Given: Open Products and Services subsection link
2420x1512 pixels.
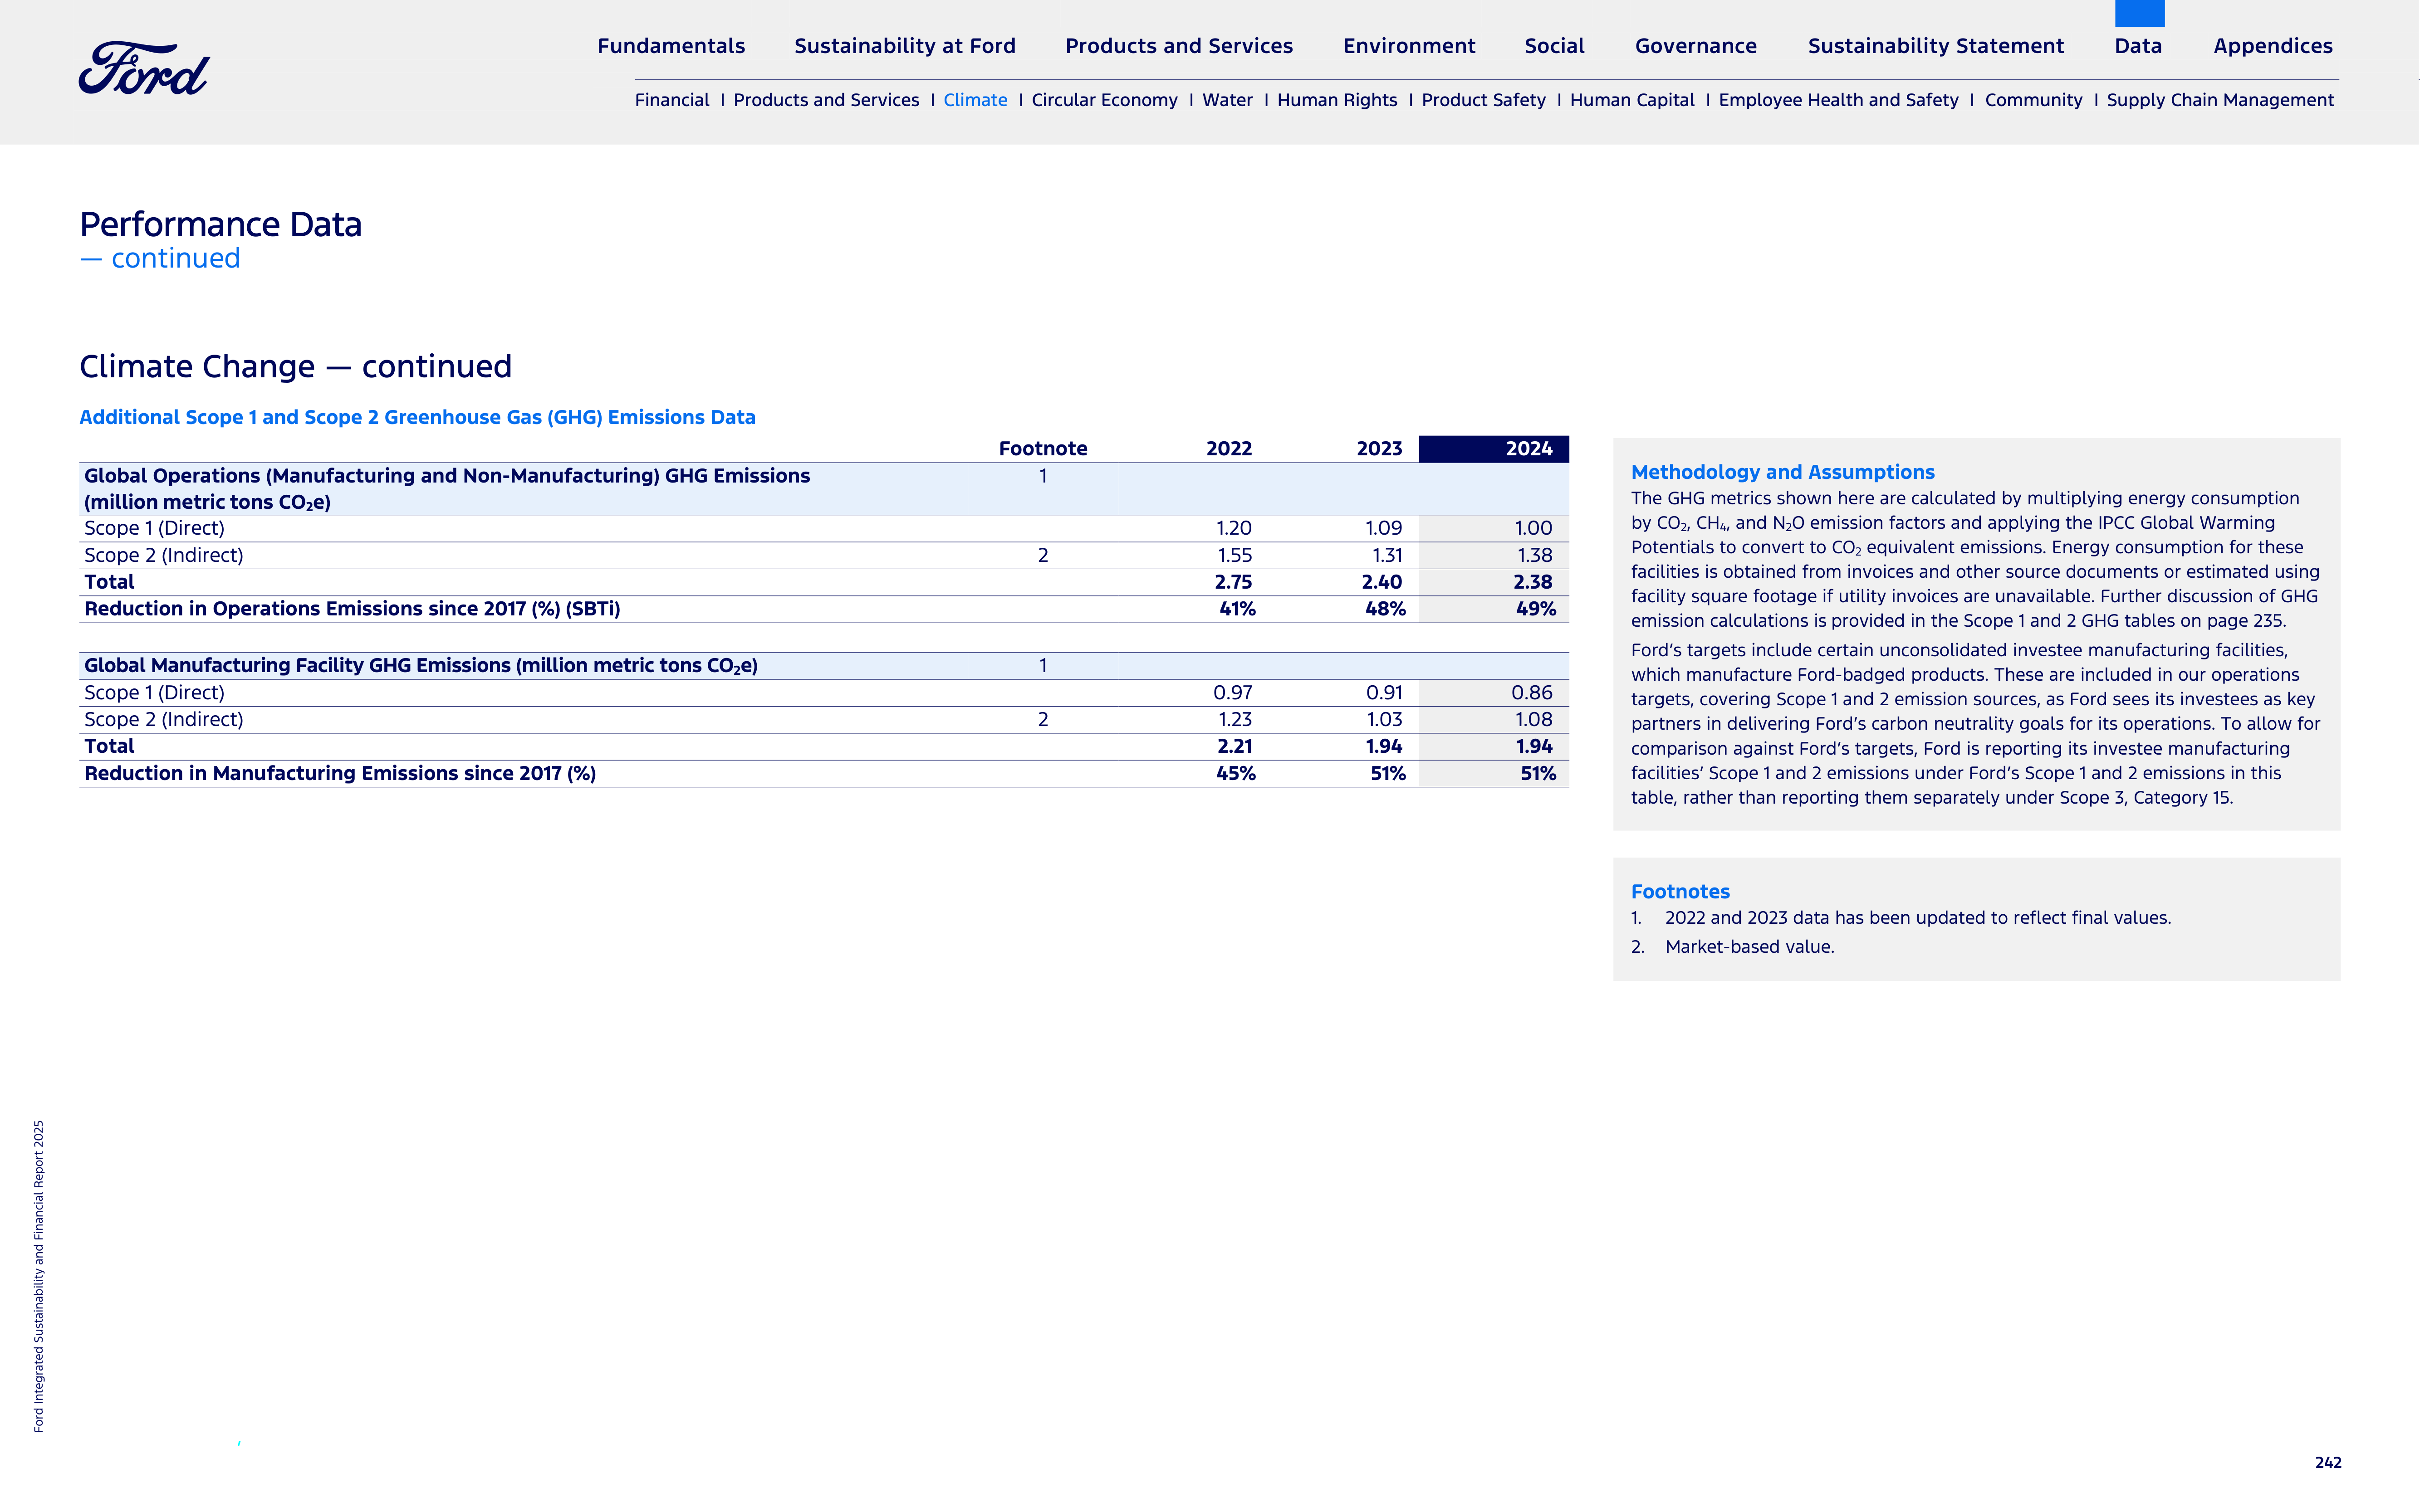Looking at the screenshot, I should click(x=825, y=100).
